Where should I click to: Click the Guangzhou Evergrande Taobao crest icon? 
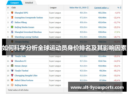(12, 17)
